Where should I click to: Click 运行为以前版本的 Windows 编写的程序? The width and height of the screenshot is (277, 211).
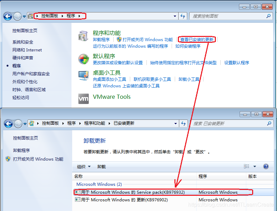pos(130,46)
